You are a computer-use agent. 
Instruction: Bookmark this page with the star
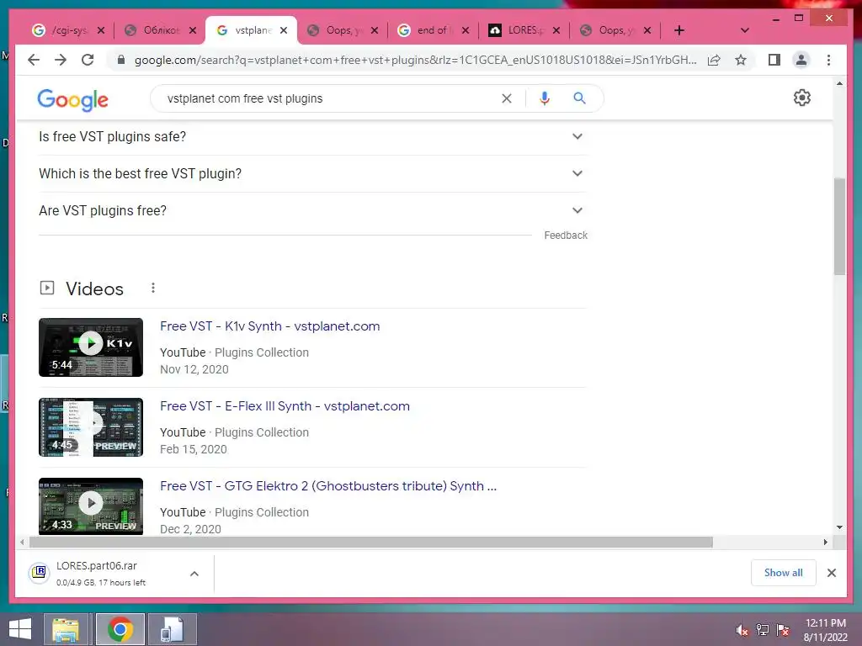coord(741,60)
